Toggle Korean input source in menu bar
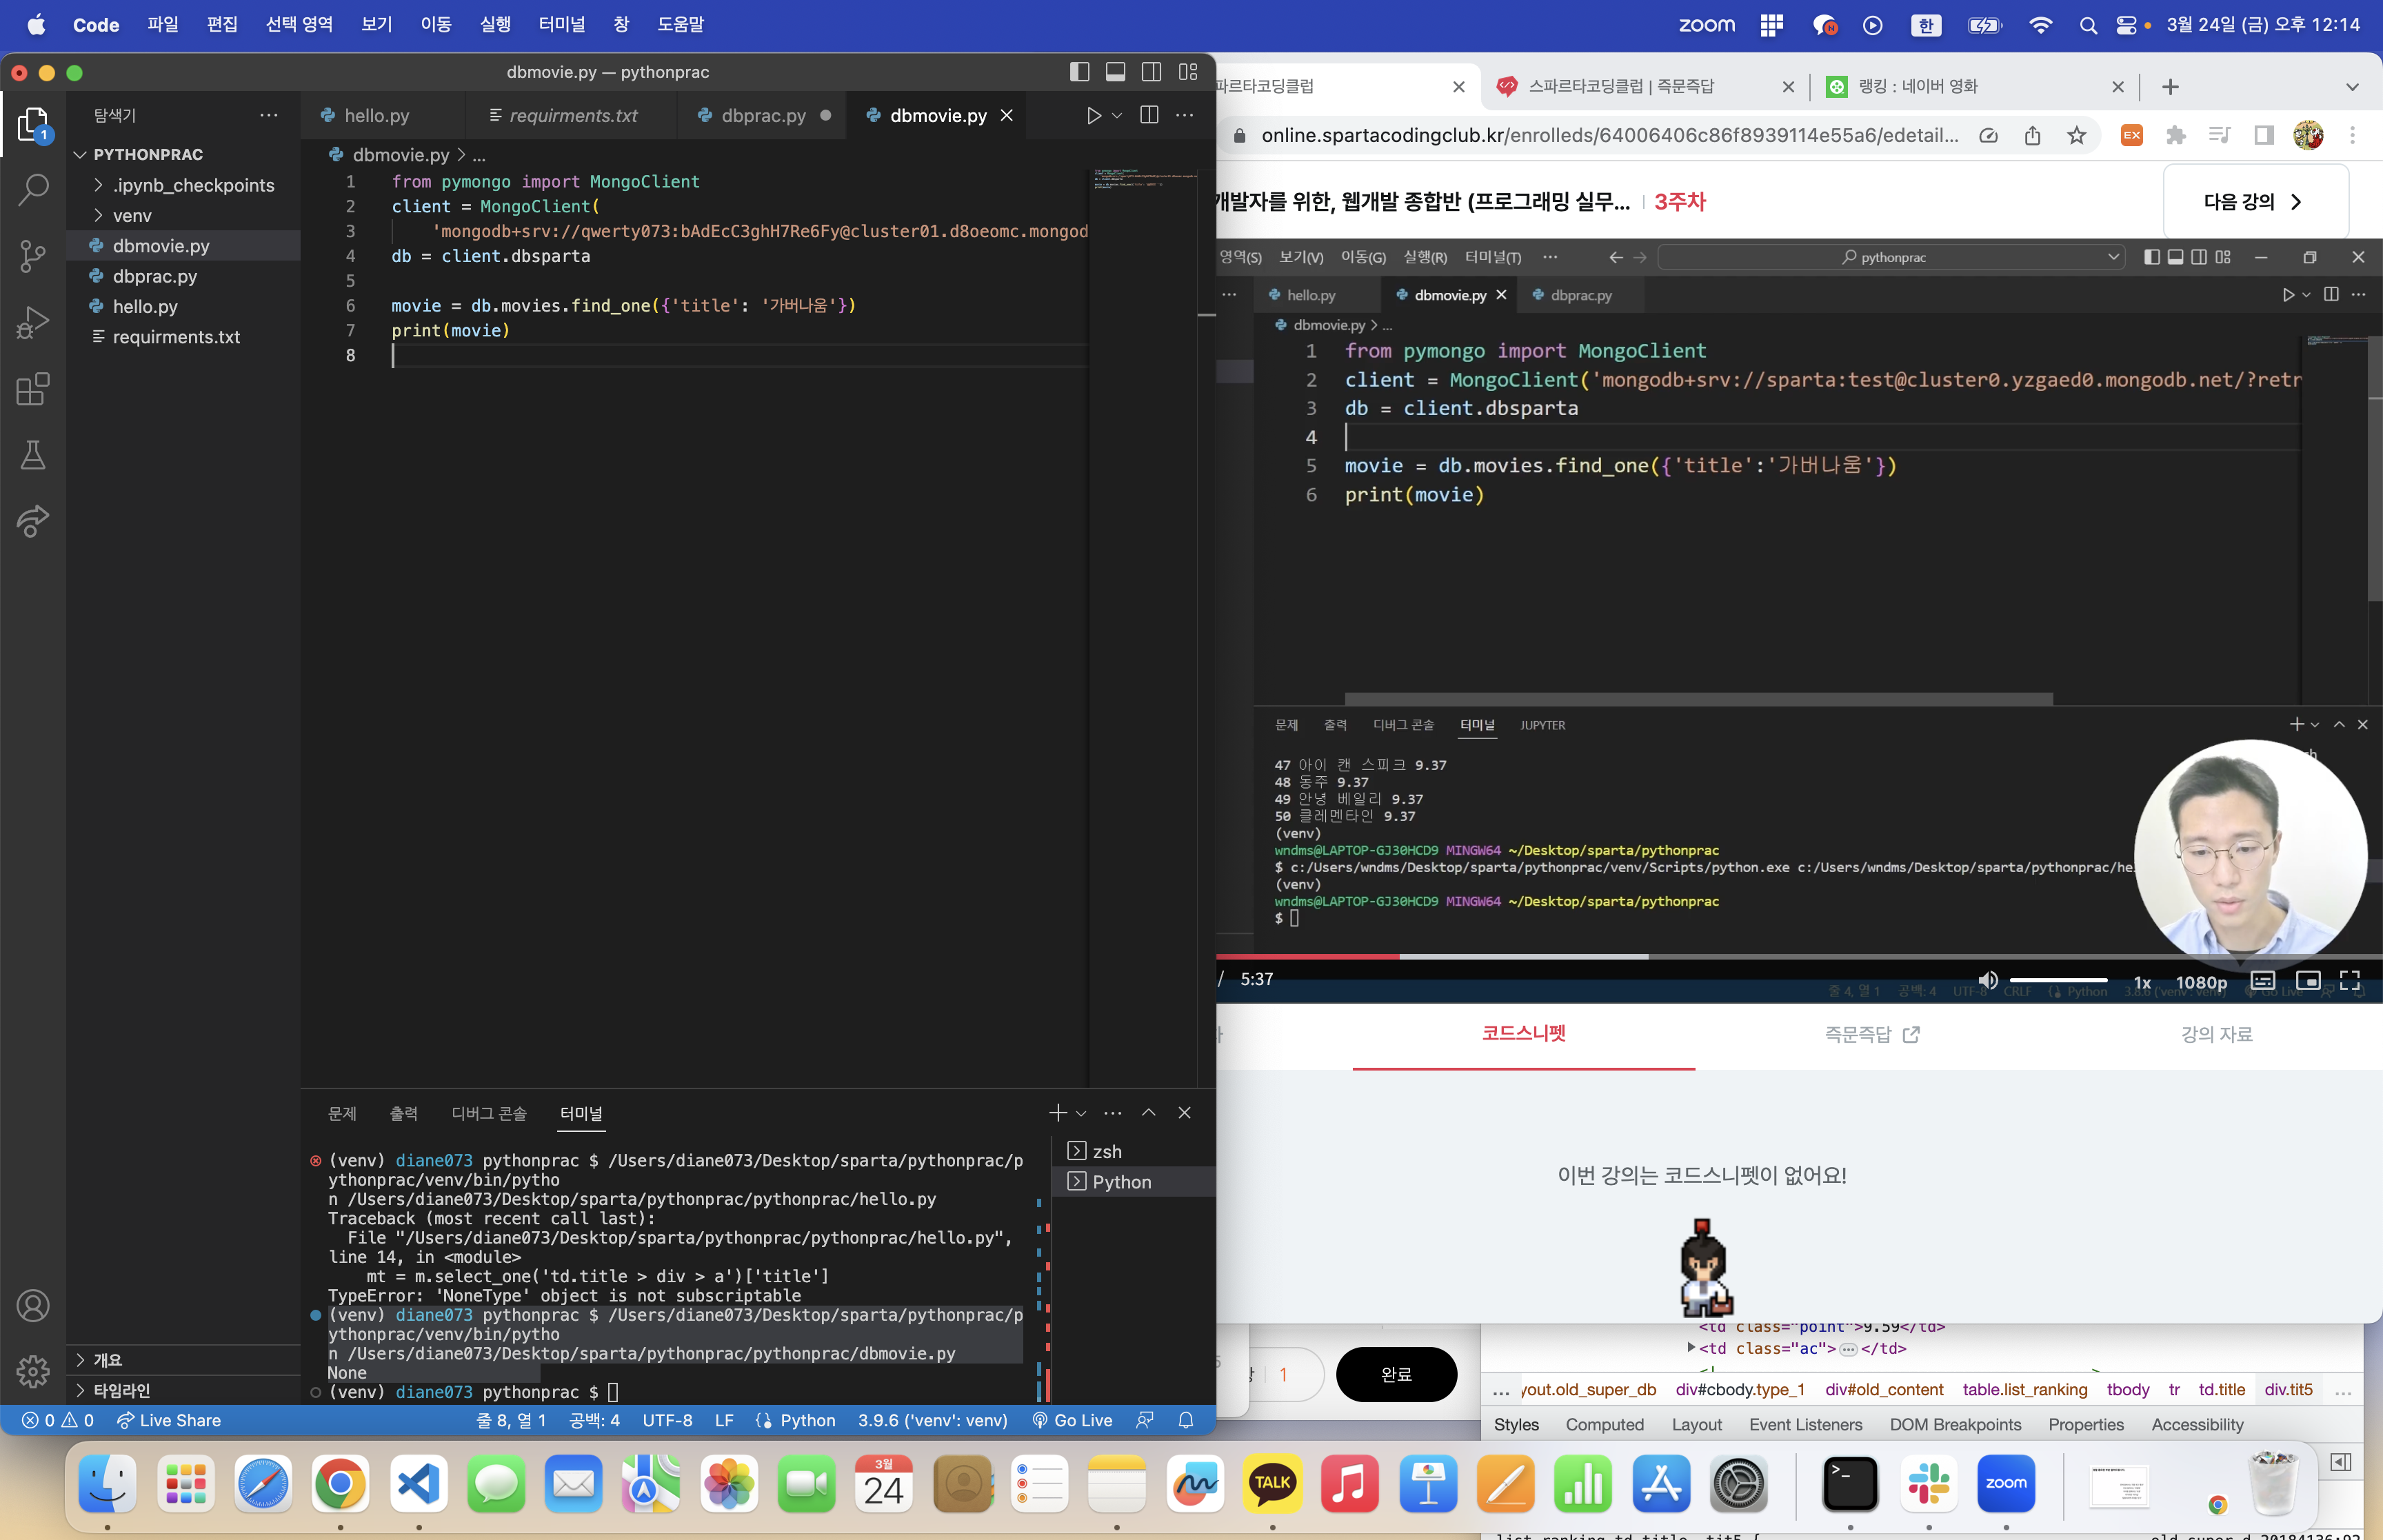The width and height of the screenshot is (2383, 1540). [1926, 25]
